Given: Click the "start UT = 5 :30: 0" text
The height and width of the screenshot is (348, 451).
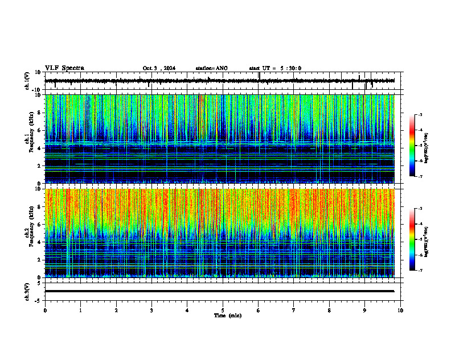Looking at the screenshot, I should (x=275, y=68).
